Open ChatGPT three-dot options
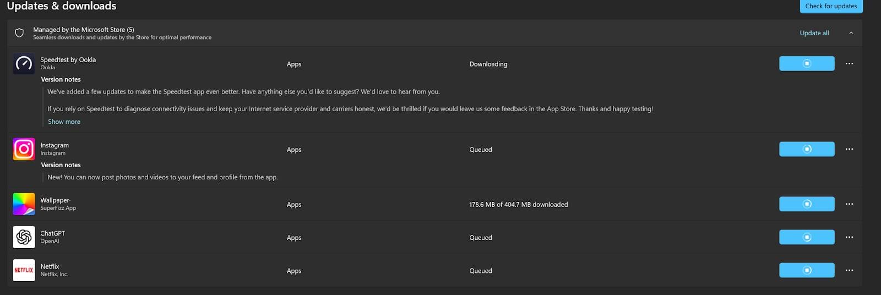881x295 pixels. [x=849, y=237]
